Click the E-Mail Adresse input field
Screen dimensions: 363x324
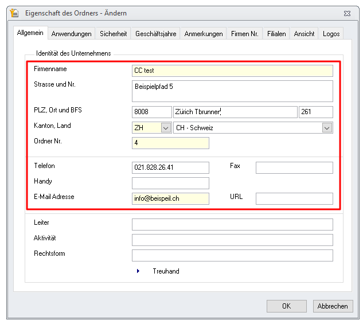[170, 198]
